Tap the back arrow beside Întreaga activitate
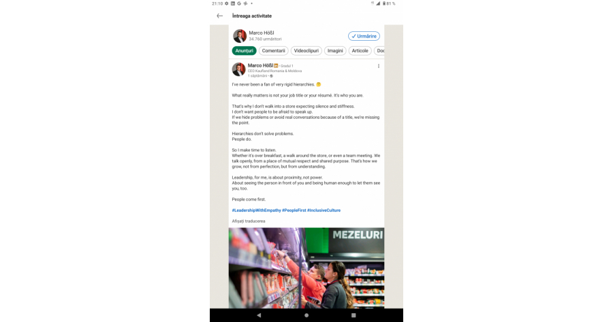613x322 pixels. [x=220, y=16]
